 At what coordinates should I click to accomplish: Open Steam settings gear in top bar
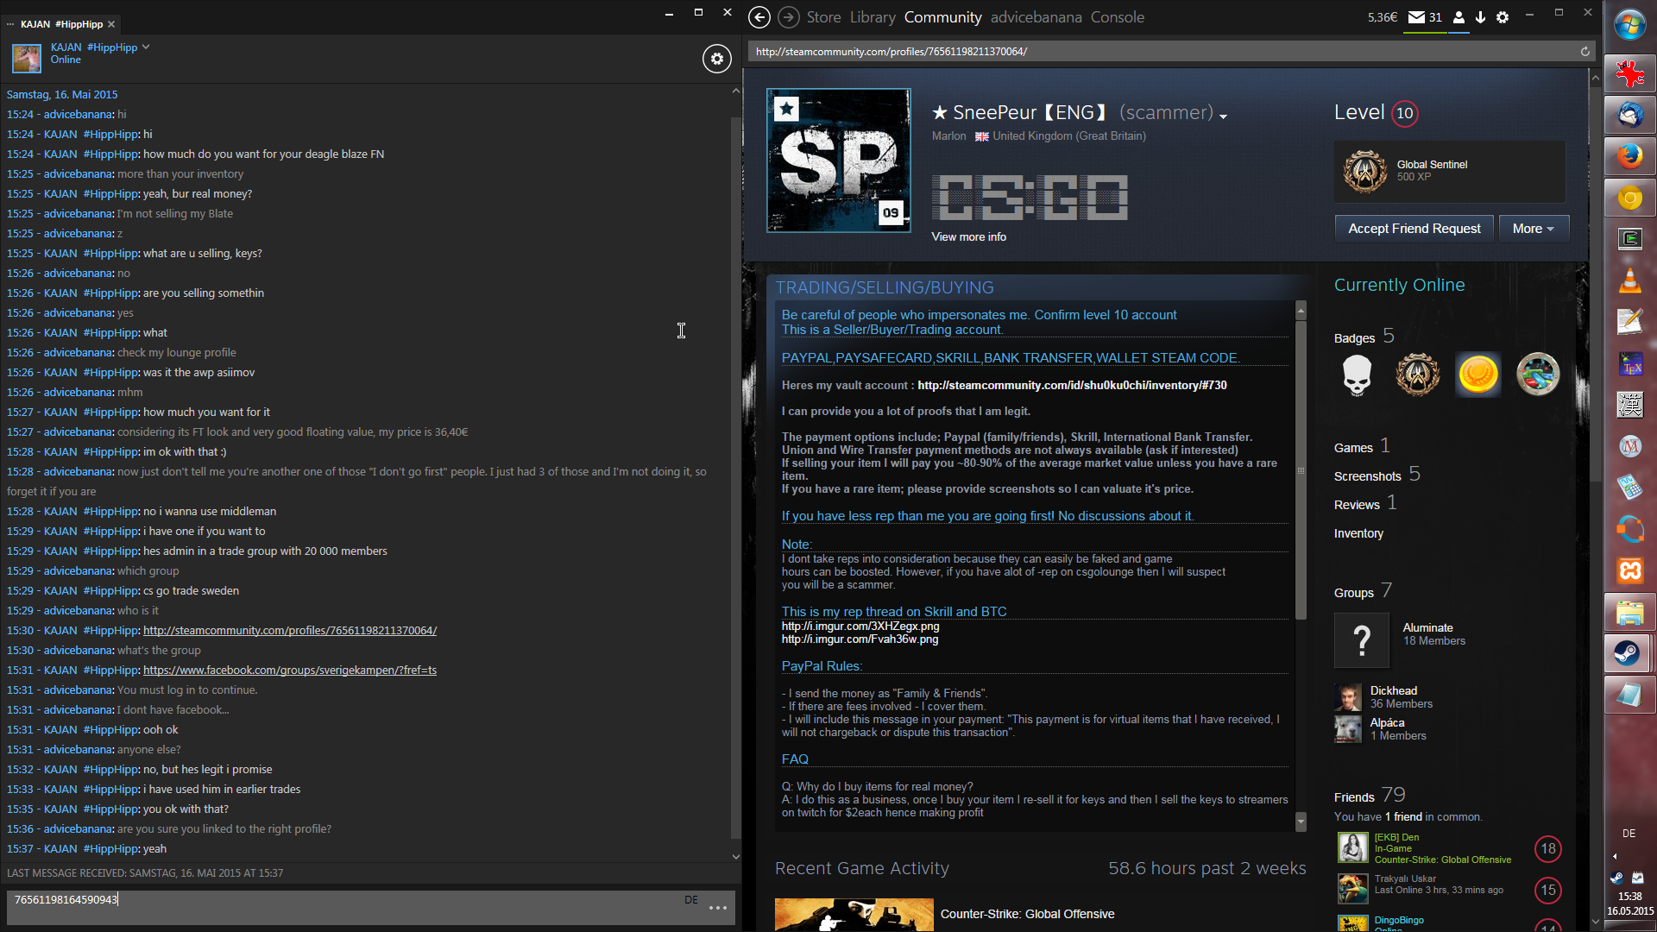pyautogui.click(x=1503, y=17)
